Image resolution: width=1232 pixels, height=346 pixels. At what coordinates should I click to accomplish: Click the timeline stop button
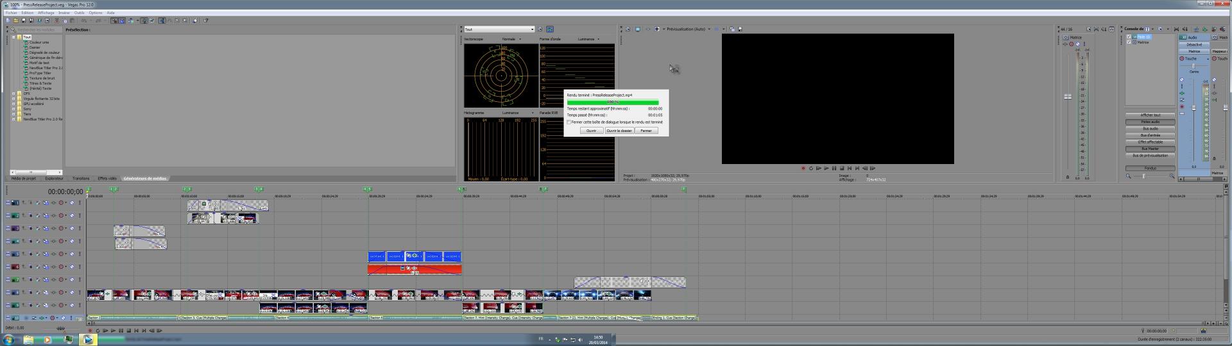click(128, 331)
